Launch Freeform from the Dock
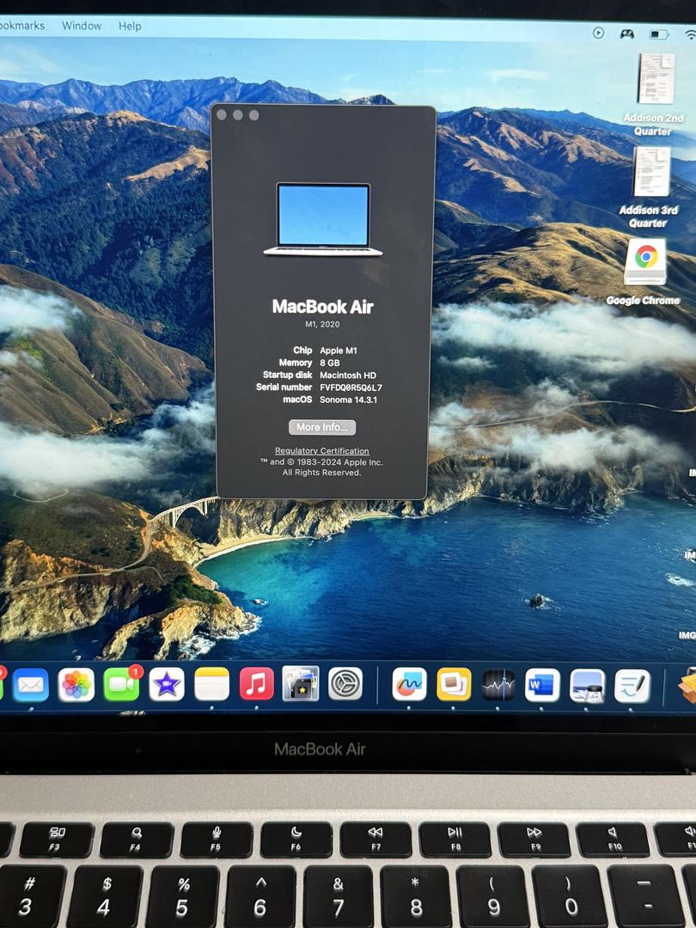696x928 pixels. pyautogui.click(x=409, y=685)
